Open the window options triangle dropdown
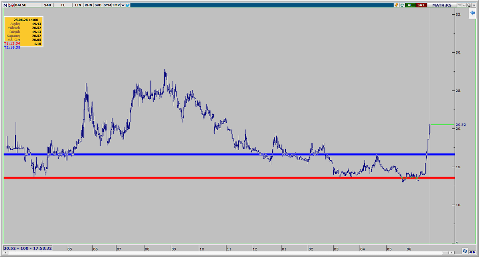The image size is (479, 257). point(460,5)
